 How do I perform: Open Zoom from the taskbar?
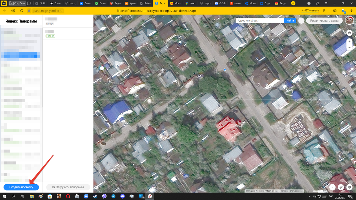(86, 196)
